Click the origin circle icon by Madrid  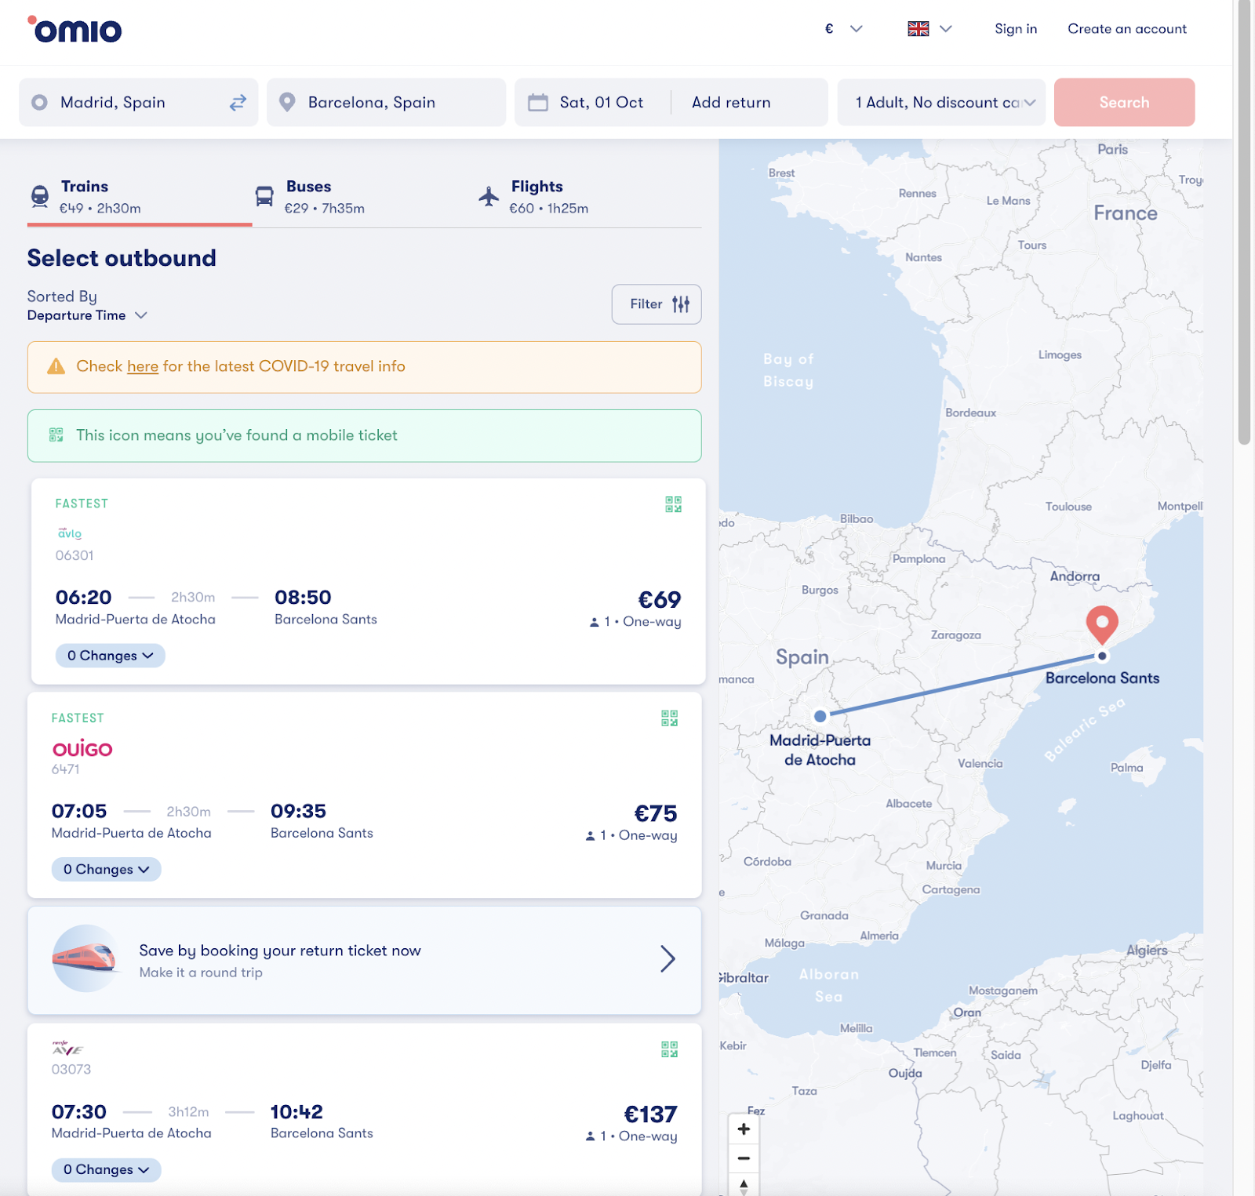point(39,103)
